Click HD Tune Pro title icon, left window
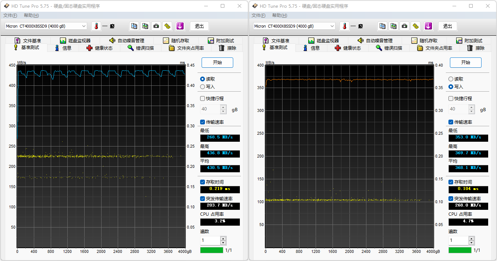Image resolution: width=497 pixels, height=261 pixels. tap(7, 6)
